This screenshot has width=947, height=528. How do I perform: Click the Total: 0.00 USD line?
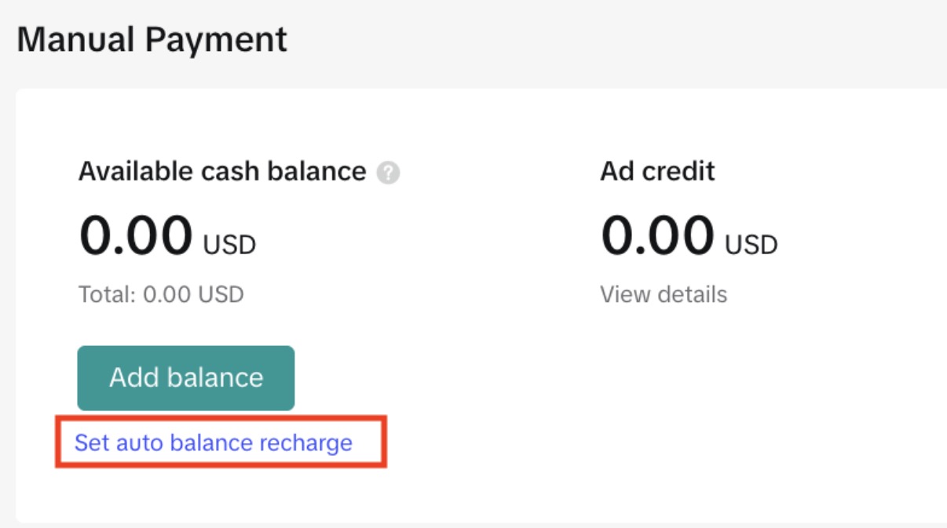[x=161, y=294]
